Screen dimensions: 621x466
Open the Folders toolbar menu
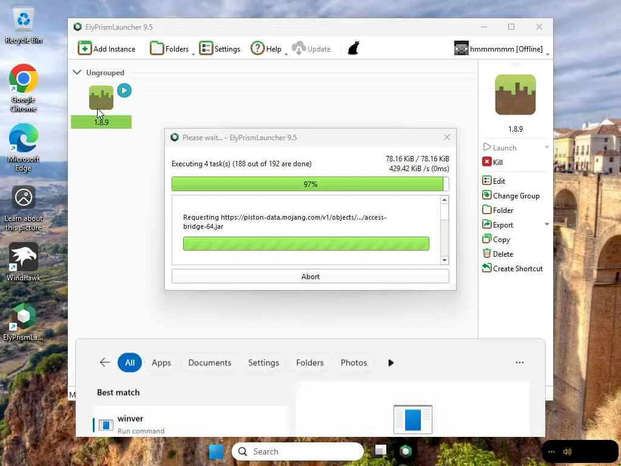pos(170,49)
